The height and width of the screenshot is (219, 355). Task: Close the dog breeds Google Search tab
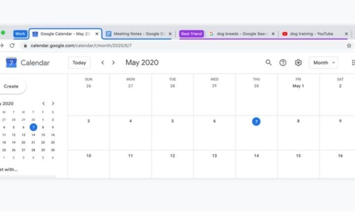pyautogui.click(x=273, y=34)
